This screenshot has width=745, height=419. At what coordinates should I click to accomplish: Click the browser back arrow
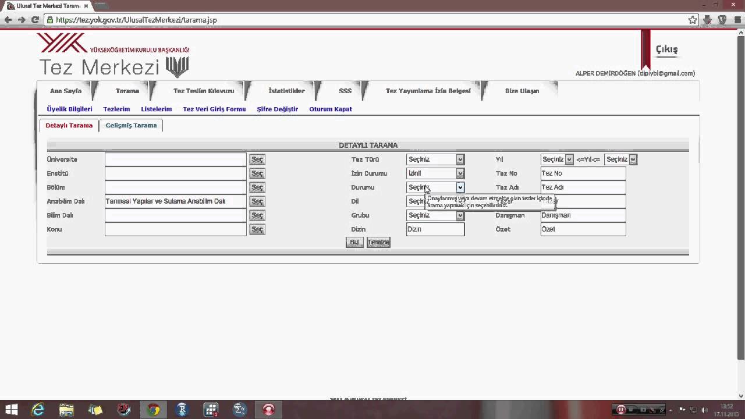8,20
